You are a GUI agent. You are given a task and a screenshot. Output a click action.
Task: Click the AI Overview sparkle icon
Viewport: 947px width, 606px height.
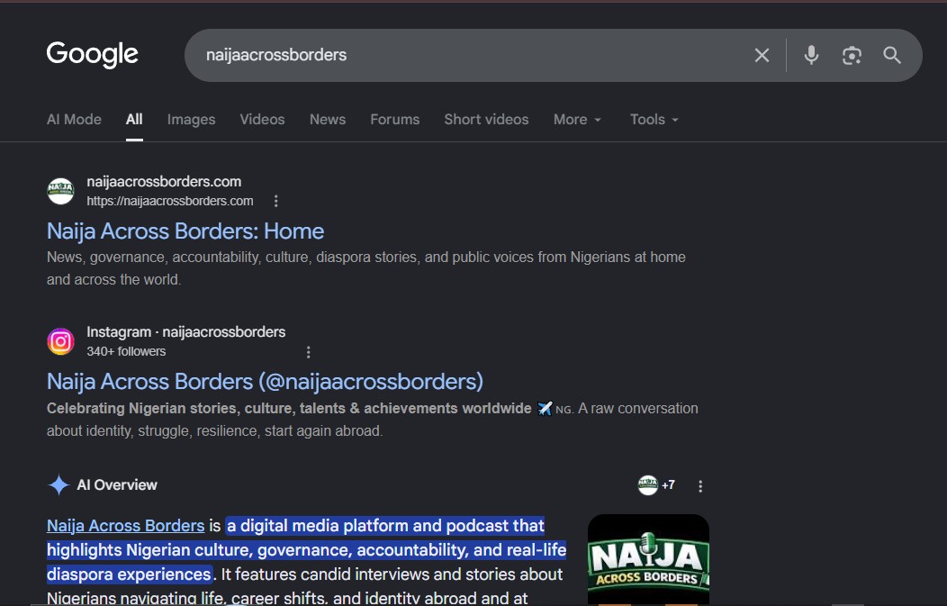tap(59, 484)
